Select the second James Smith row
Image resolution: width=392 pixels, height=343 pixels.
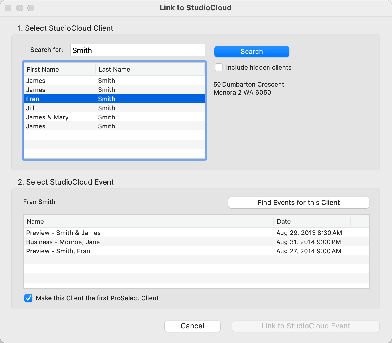click(x=114, y=90)
